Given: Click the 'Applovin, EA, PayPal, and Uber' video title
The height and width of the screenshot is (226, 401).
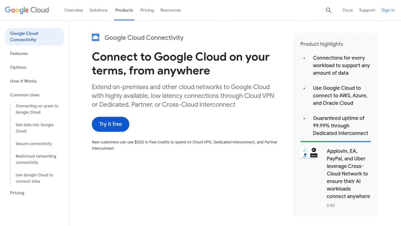Looking at the screenshot, I should 348,174.
